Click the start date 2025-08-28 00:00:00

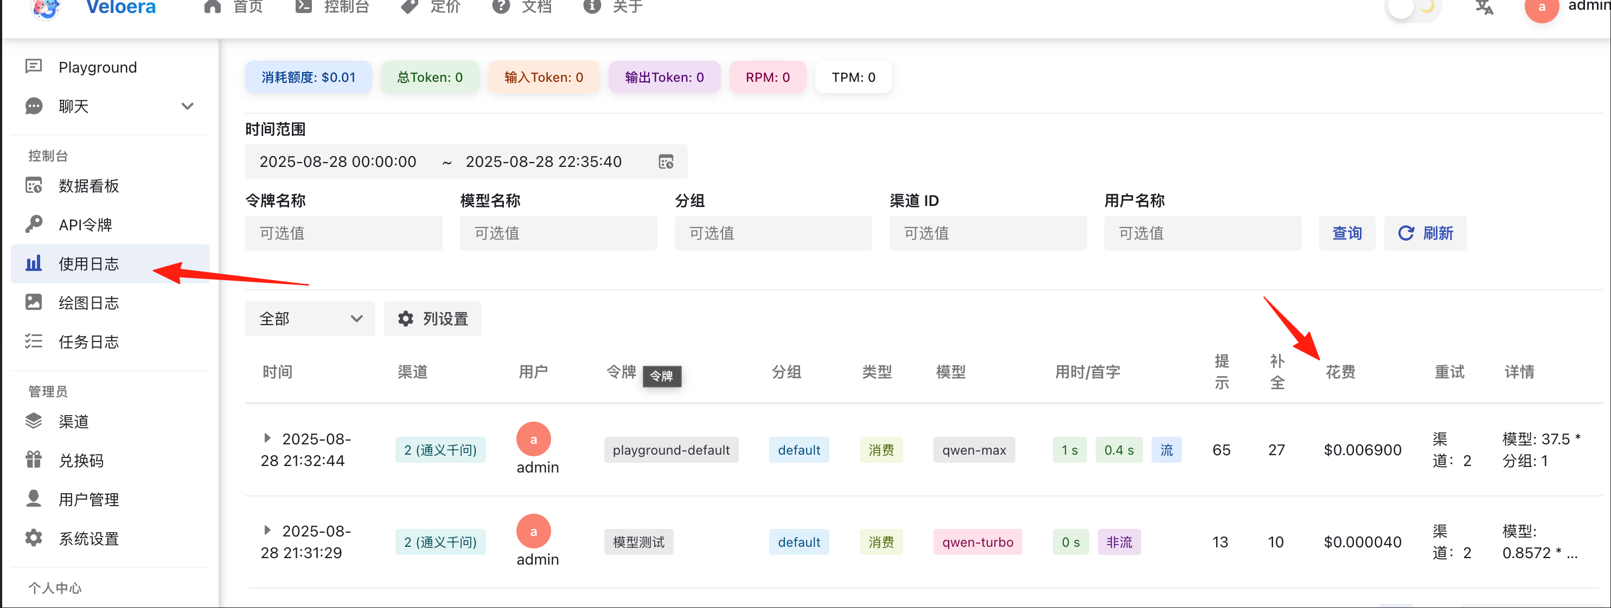[x=338, y=162]
